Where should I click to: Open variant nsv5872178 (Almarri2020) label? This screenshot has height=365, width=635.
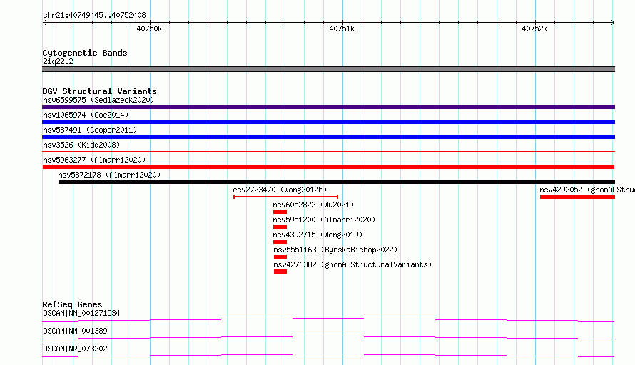[109, 175]
